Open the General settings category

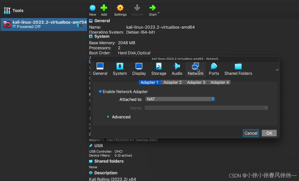click(x=100, y=69)
